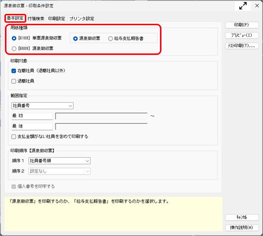Switch to the 印刷設定 tab

click(x=56, y=18)
